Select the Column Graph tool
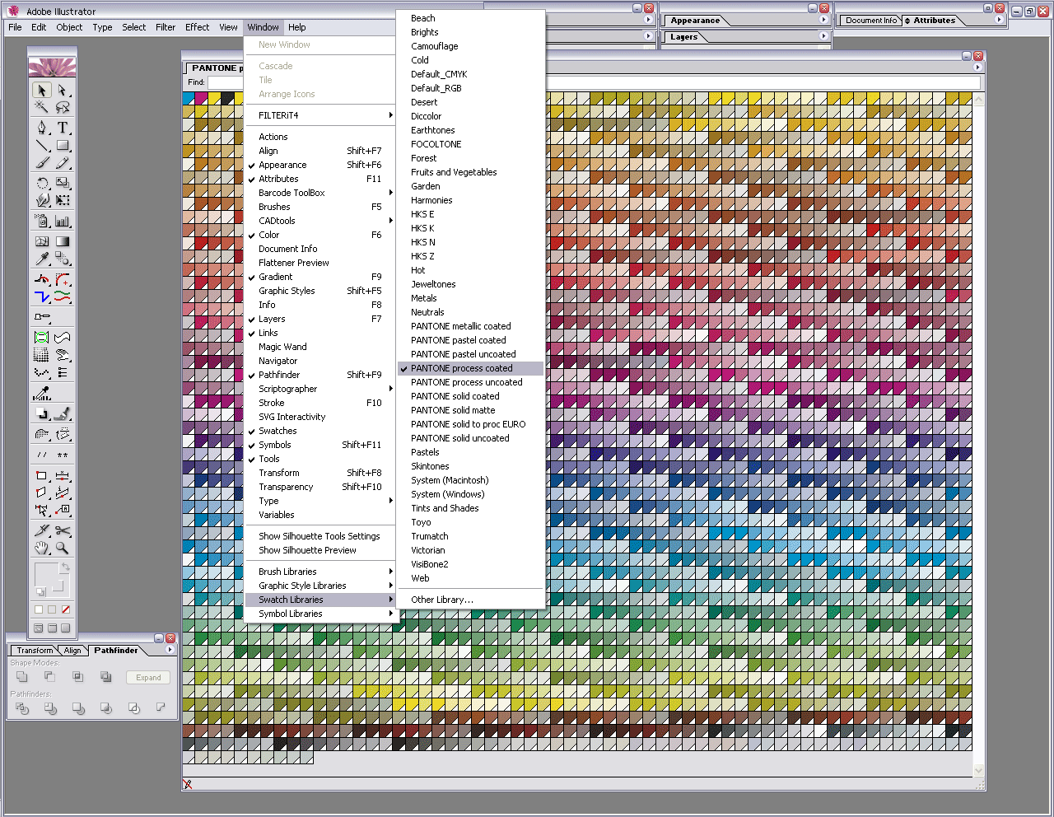The width and height of the screenshot is (1054, 817). point(63,221)
